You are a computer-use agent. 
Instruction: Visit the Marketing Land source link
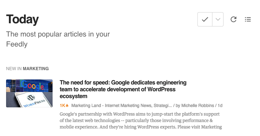[122, 106]
